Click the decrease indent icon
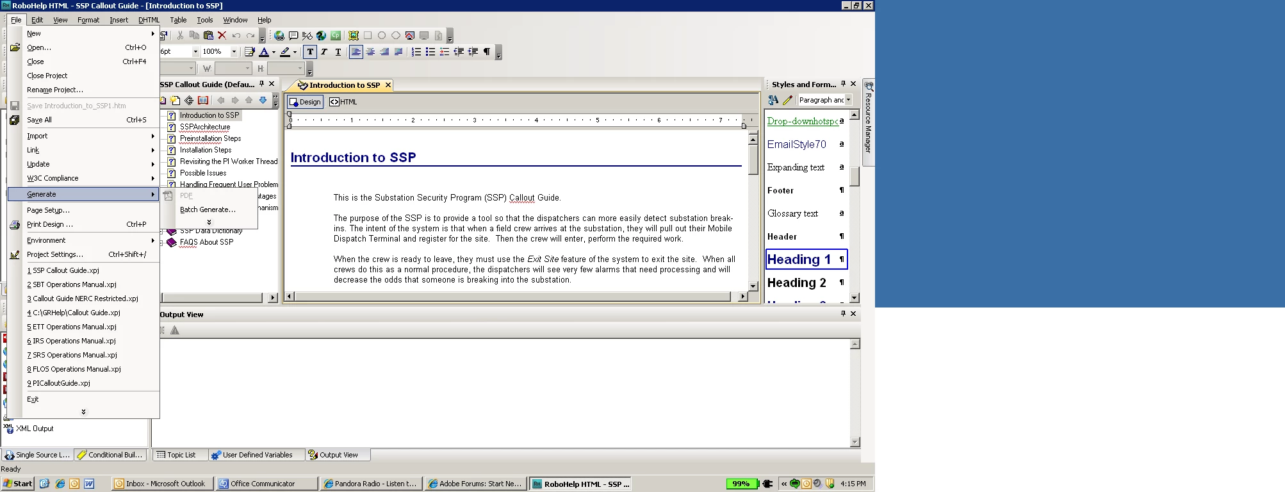This screenshot has width=1285, height=492. [459, 52]
